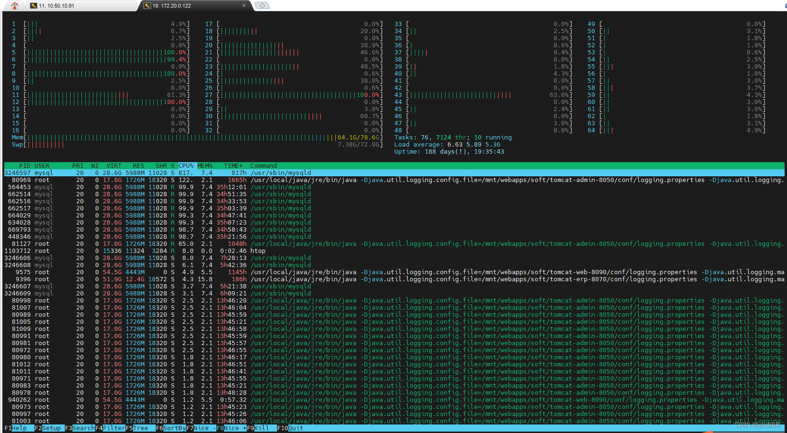The width and height of the screenshot is (787, 433).
Task: Toggle F5 Tree view
Action: (141, 428)
